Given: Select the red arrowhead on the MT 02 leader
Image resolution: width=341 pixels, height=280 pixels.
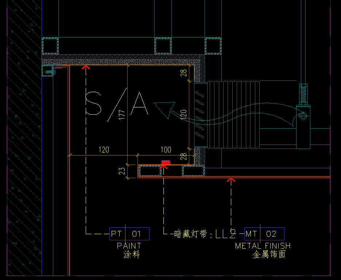Looking at the screenshot, I should [231, 179].
